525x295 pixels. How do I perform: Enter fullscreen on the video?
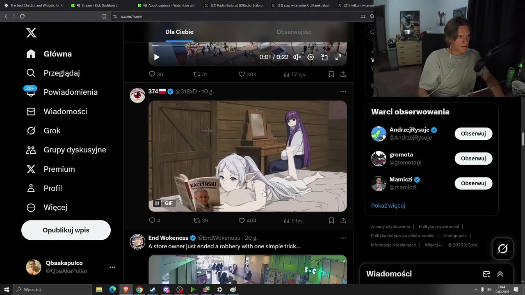tap(338, 57)
